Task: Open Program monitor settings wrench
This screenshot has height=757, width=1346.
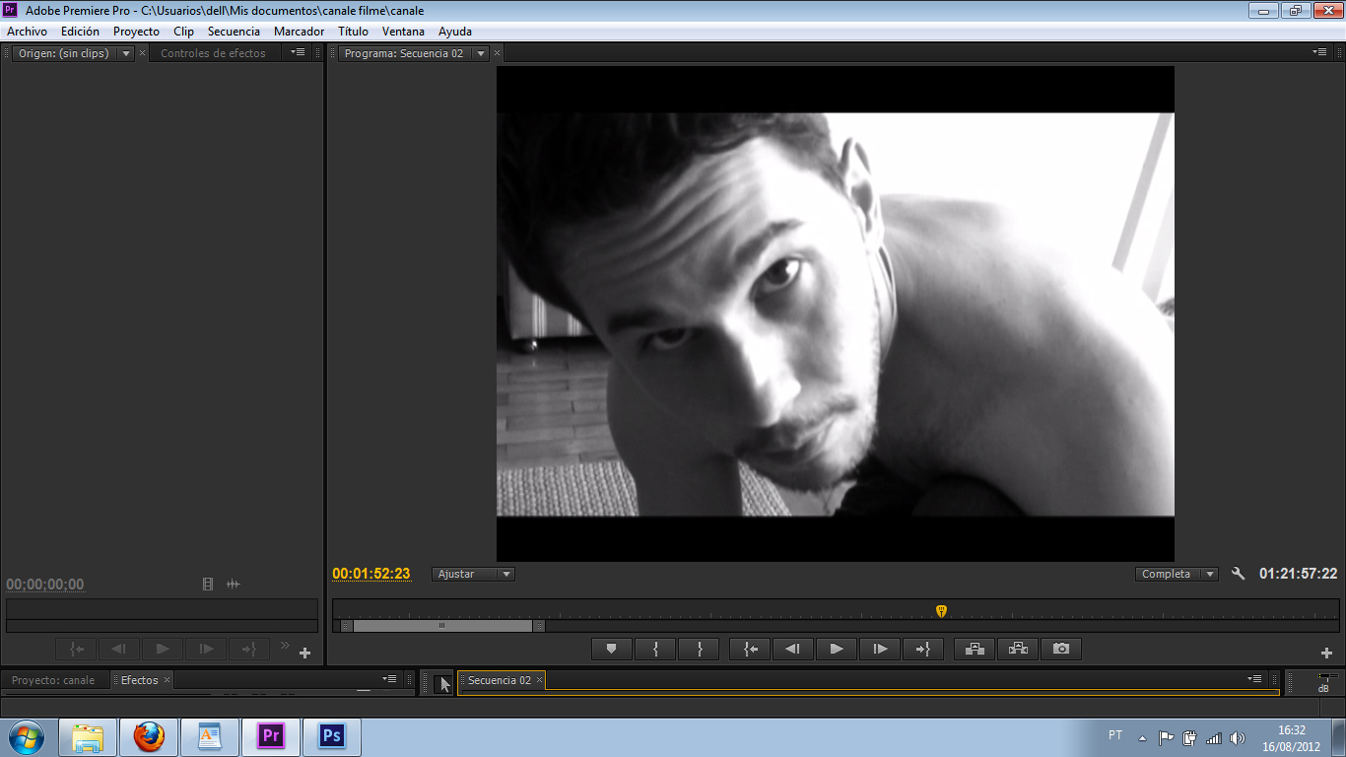Action: pyautogui.click(x=1239, y=574)
